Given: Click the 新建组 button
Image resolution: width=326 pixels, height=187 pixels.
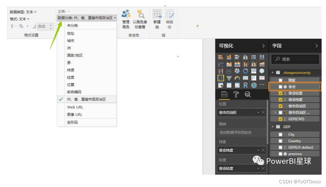Looking at the screenshot, I should [x=157, y=19].
